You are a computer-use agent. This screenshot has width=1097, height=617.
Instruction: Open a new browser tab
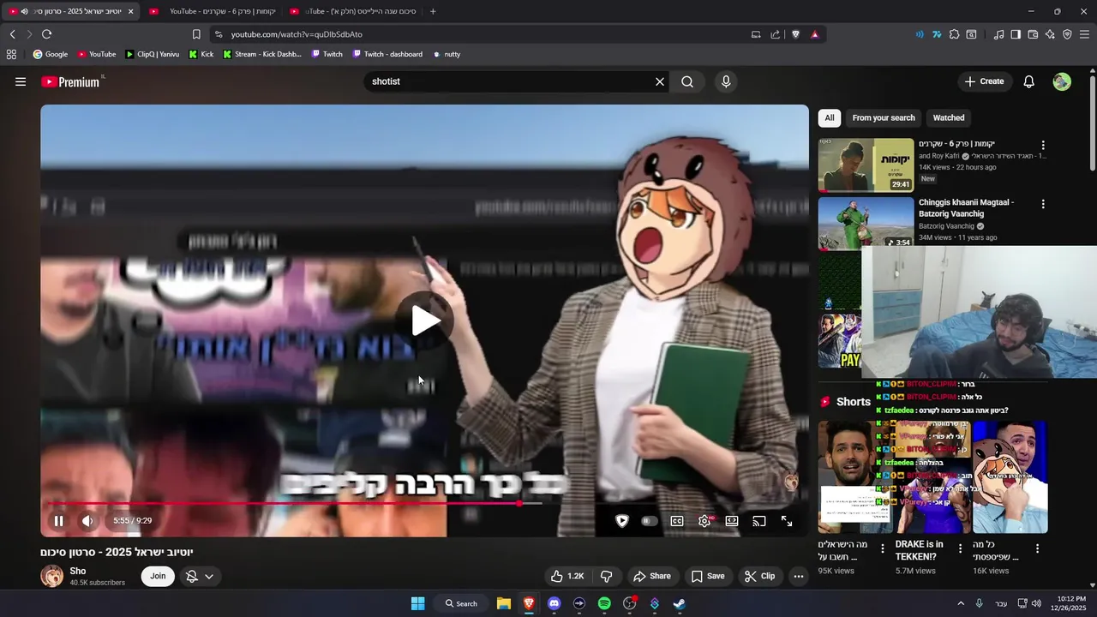click(433, 11)
